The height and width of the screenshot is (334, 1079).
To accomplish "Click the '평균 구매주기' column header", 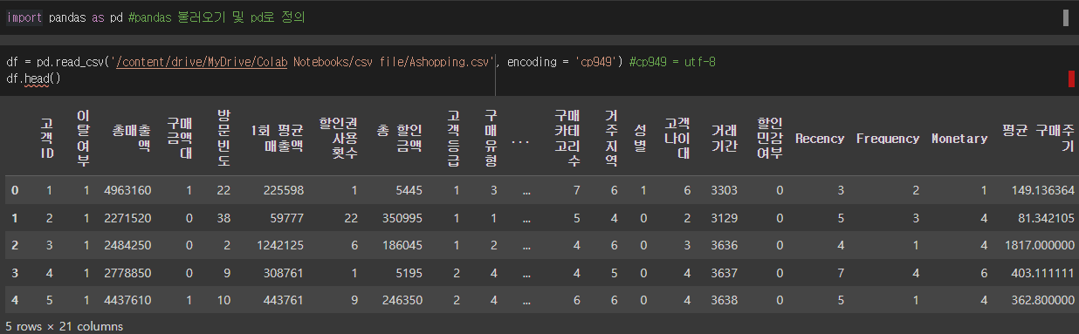I will coord(1038,139).
